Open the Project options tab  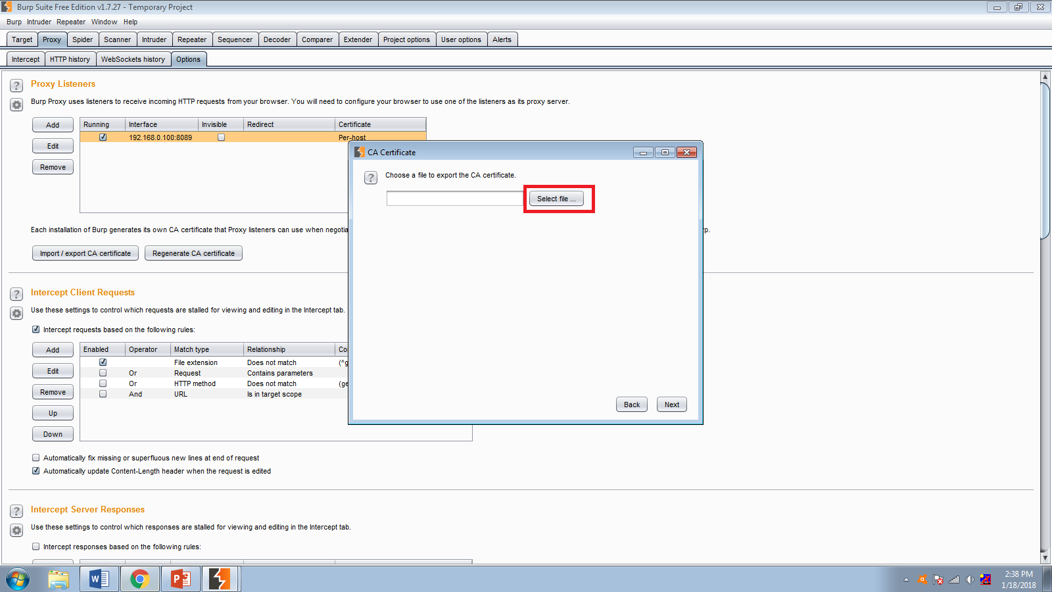point(406,39)
